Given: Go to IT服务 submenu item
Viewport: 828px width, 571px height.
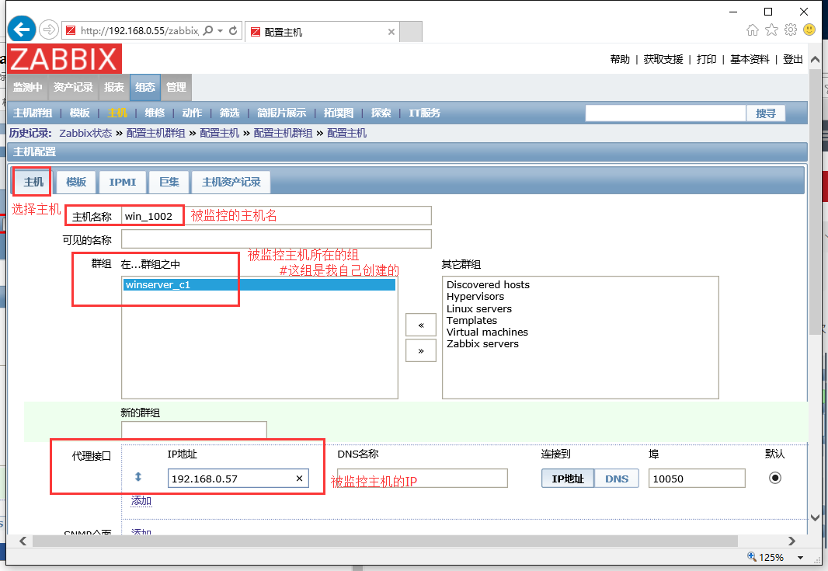Looking at the screenshot, I should [x=425, y=113].
